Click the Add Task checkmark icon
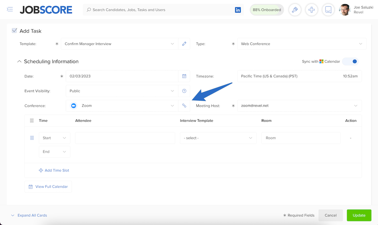Viewport: 378px width, 225px height. [14, 30]
